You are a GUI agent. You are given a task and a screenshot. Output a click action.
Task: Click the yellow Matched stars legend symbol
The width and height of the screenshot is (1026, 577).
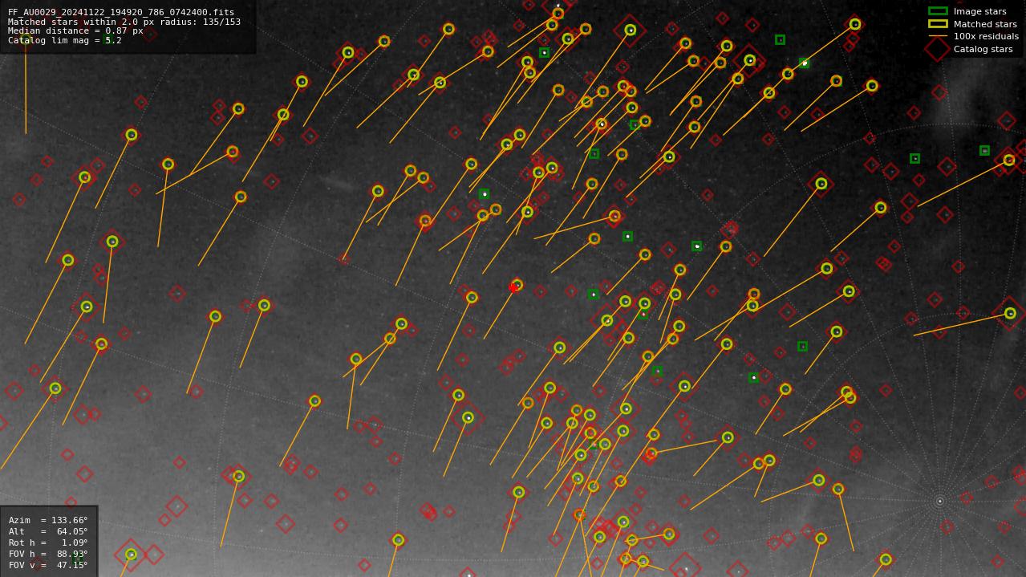click(938, 23)
